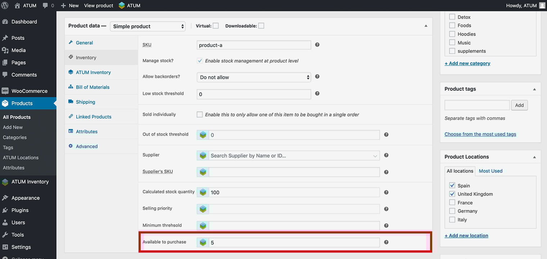Click the help icon next to SKU field
This screenshot has width=547, height=259.
pyautogui.click(x=317, y=45)
